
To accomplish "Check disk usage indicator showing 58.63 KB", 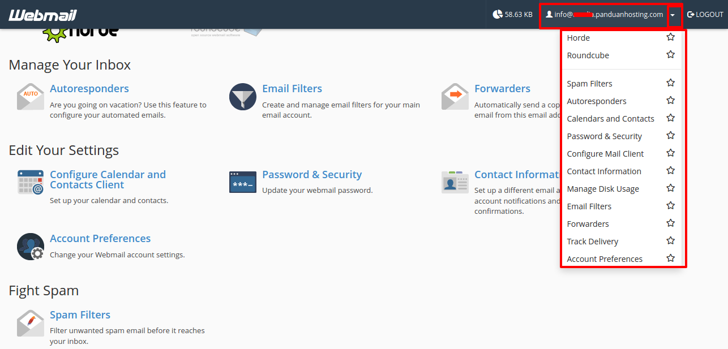I will pos(512,14).
